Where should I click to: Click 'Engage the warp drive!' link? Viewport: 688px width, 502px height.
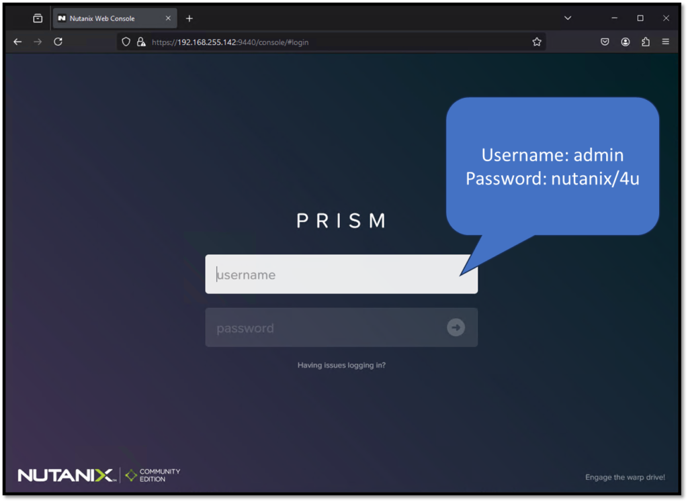(x=625, y=477)
